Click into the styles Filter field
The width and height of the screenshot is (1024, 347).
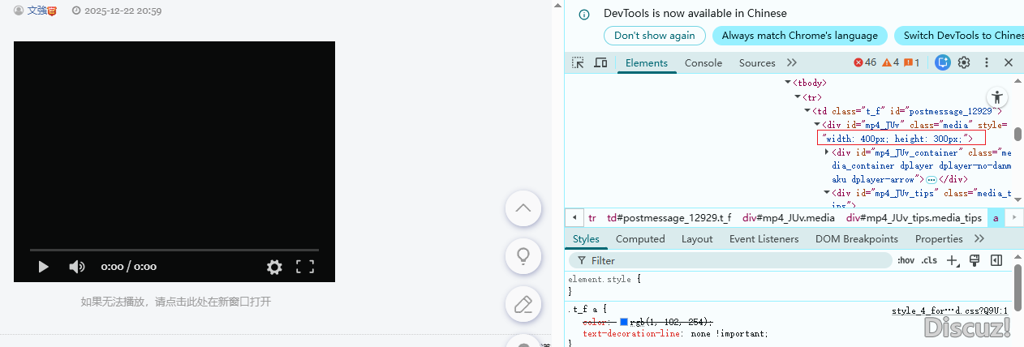click(x=730, y=260)
